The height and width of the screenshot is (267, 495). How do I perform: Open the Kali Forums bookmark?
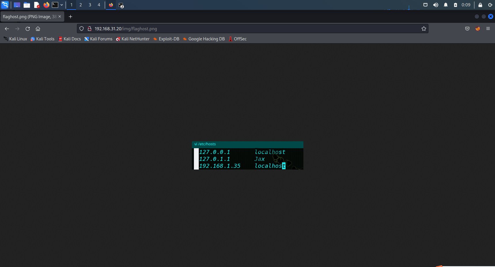(x=98, y=39)
